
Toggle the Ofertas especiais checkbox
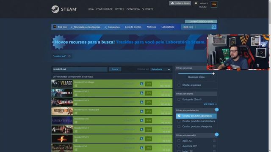tap(179, 85)
